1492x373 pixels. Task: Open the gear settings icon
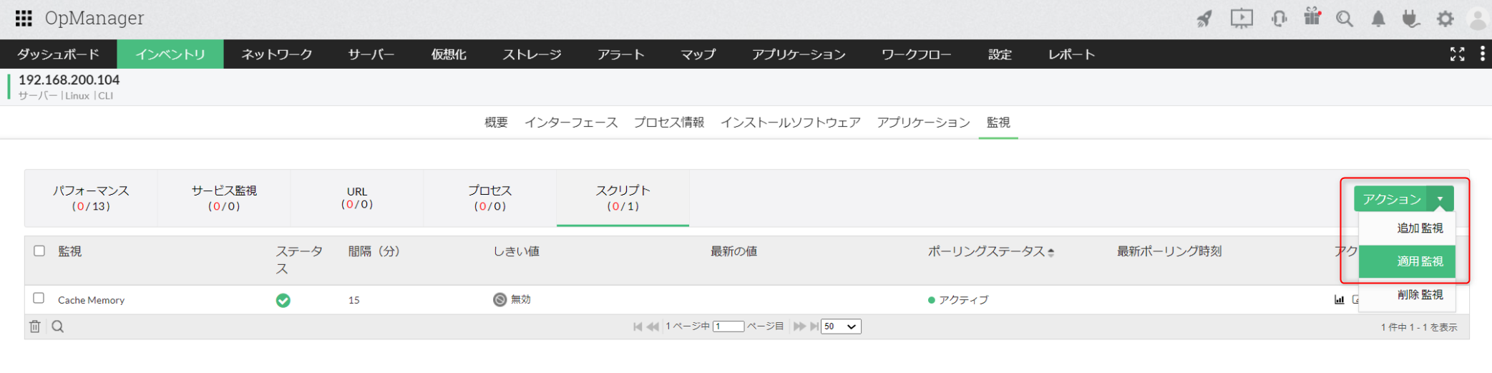1445,19
